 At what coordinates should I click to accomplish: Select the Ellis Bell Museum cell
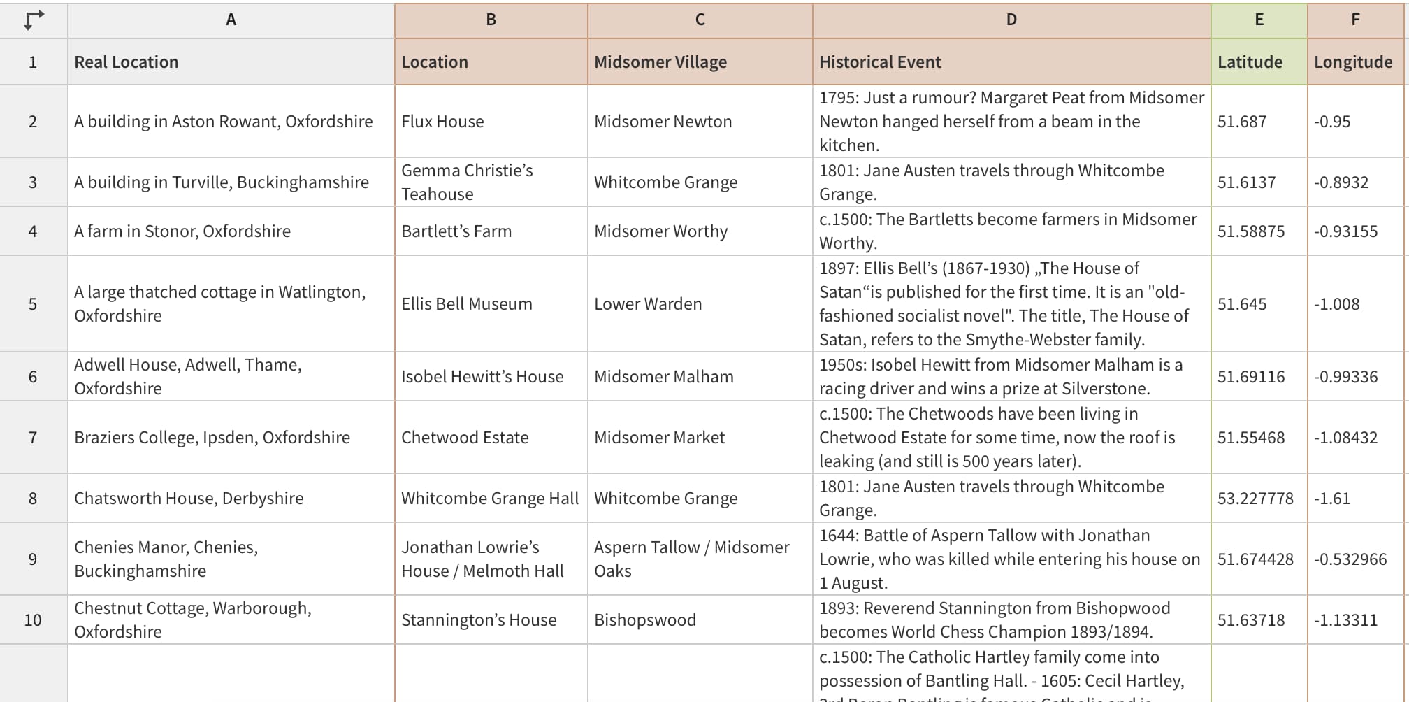pyautogui.click(x=490, y=303)
